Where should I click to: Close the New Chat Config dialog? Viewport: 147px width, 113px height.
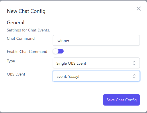tap(139, 9)
